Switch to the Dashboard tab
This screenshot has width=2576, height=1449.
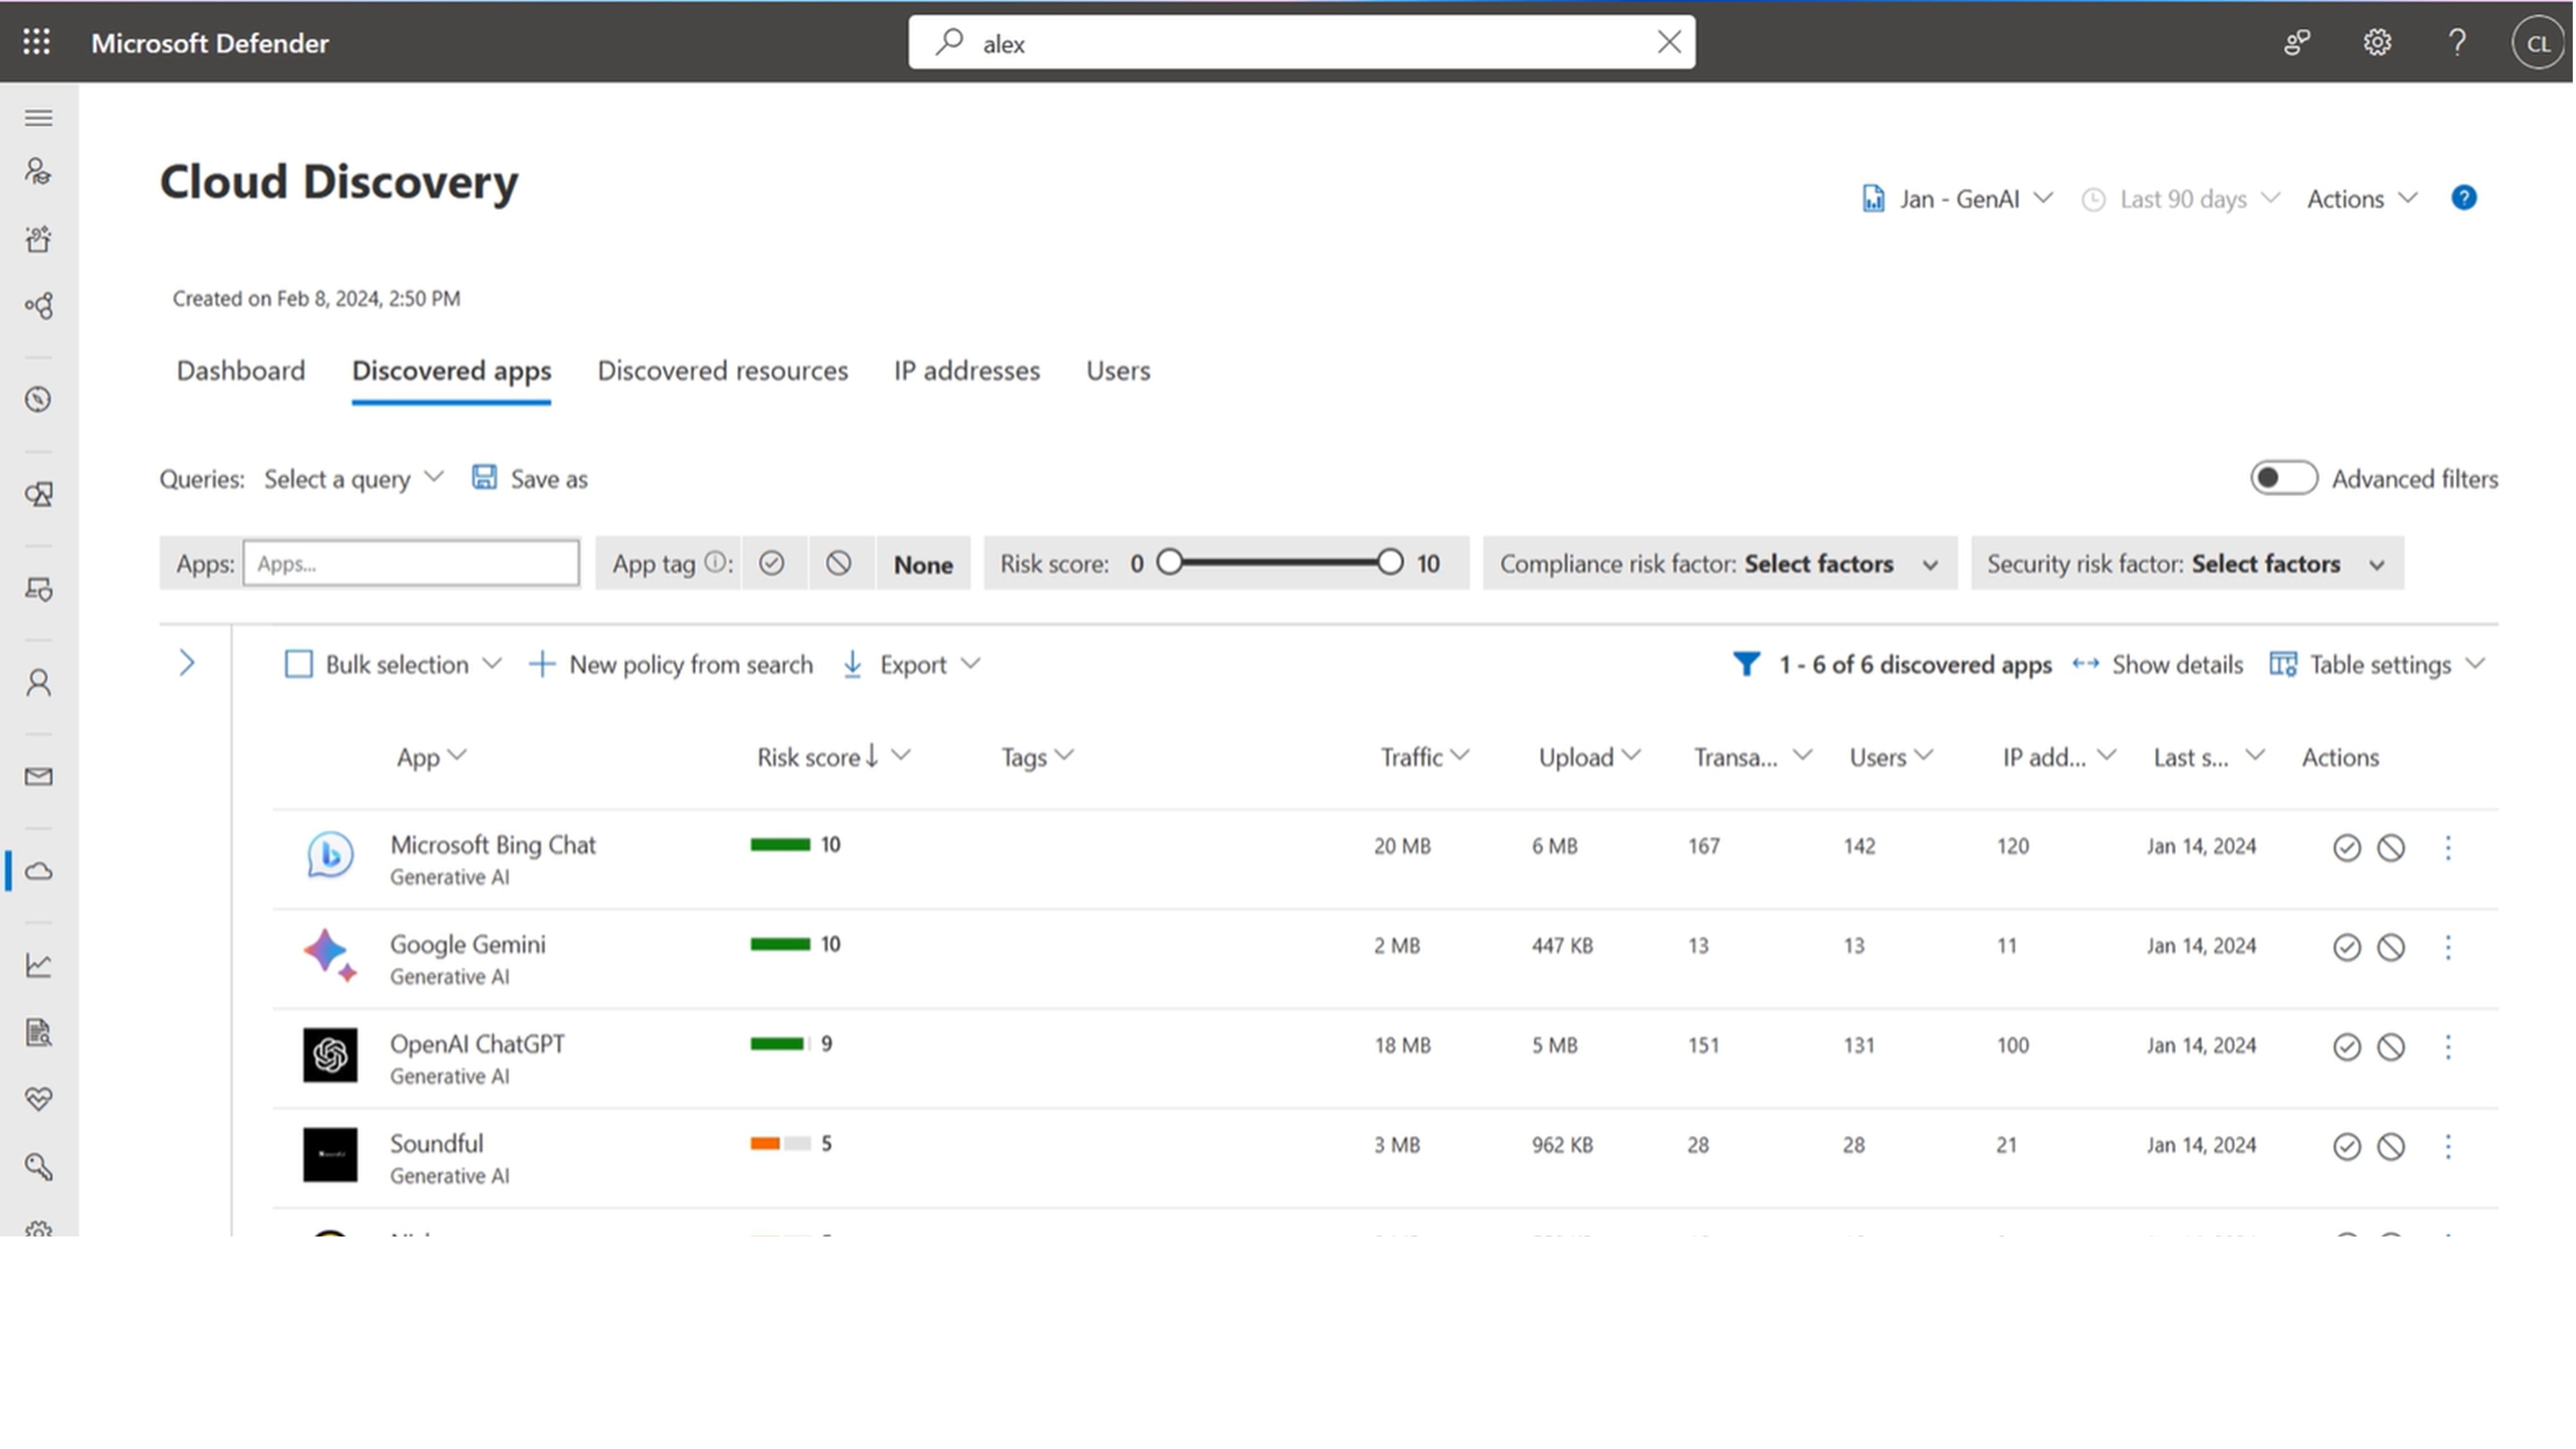coord(240,371)
